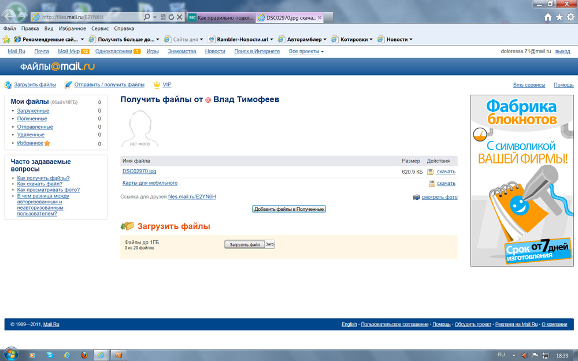
Task: Open Полученные in Мои файлы list
Action: pos(32,118)
